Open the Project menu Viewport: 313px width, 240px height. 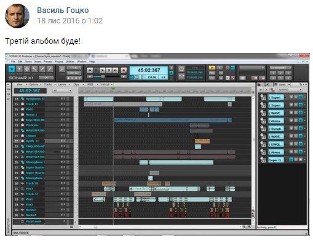(59, 62)
